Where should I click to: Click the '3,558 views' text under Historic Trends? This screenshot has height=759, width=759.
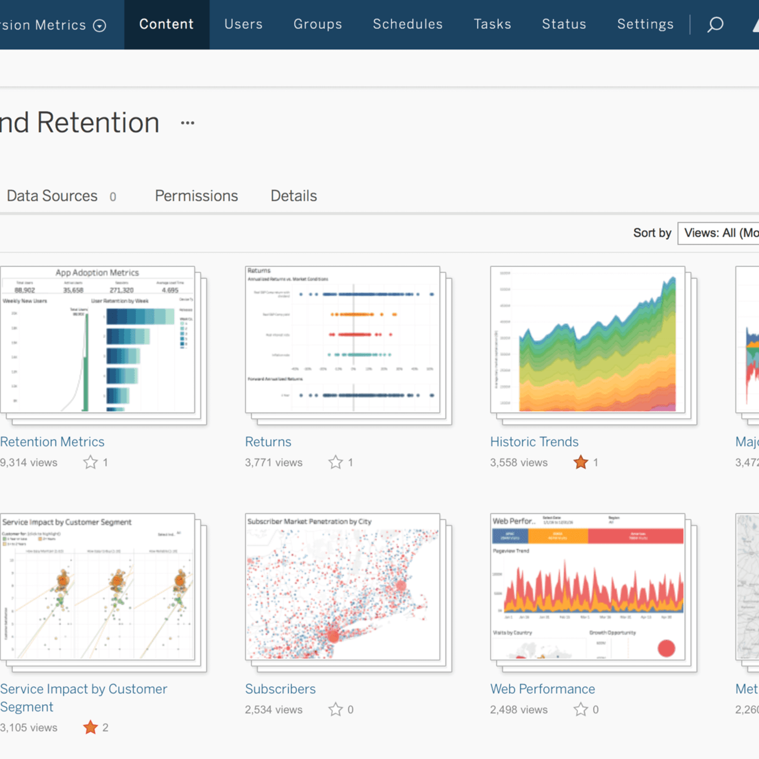tap(519, 463)
